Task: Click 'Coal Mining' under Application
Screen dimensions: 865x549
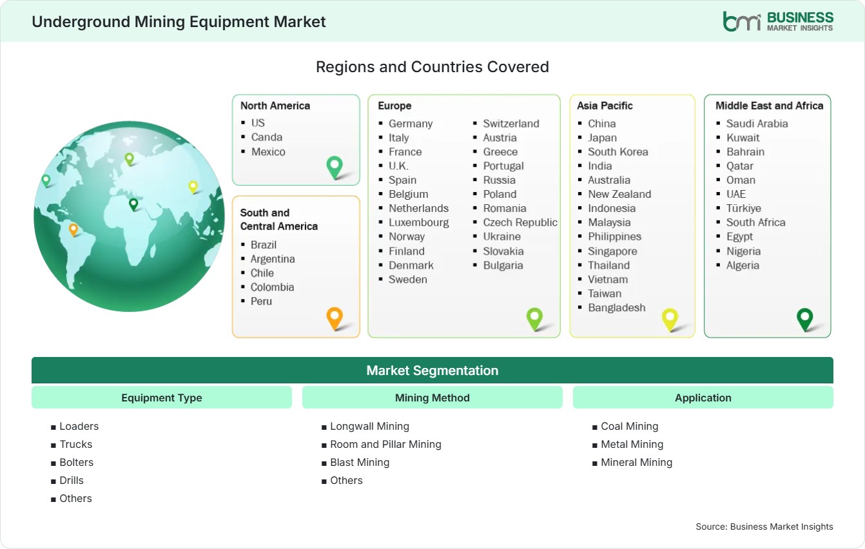Action: (x=630, y=427)
